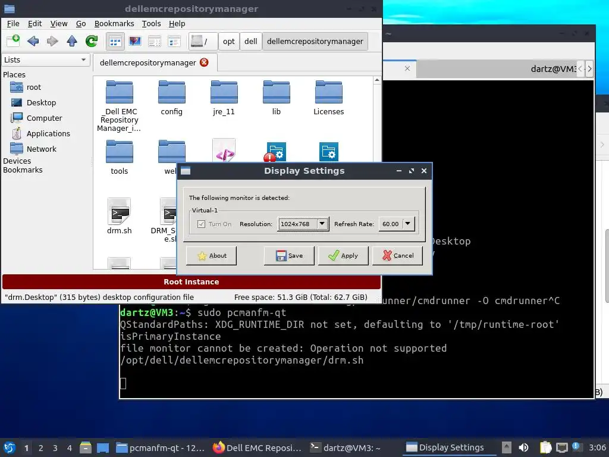Switch to detailed list view mode

point(174,41)
